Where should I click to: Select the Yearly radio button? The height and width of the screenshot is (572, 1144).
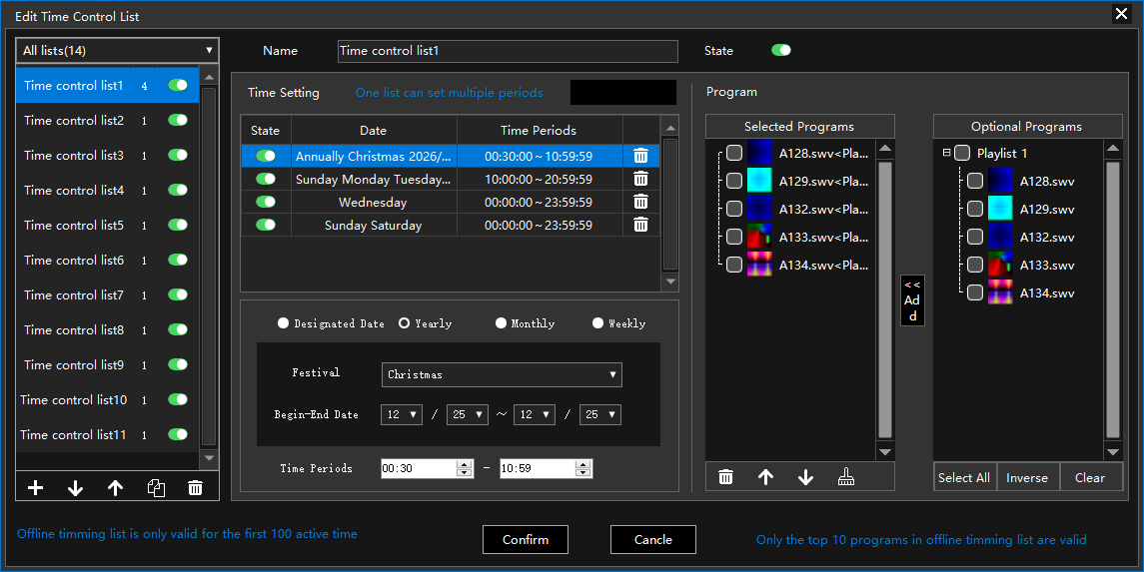tap(405, 322)
